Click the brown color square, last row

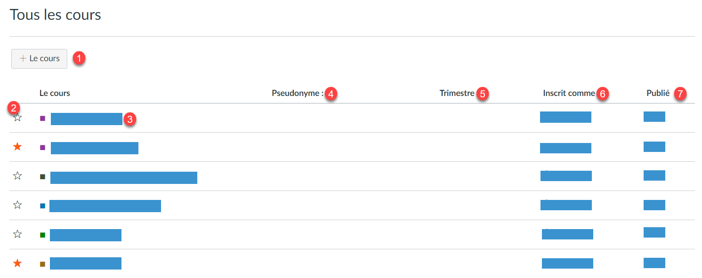tap(42, 264)
